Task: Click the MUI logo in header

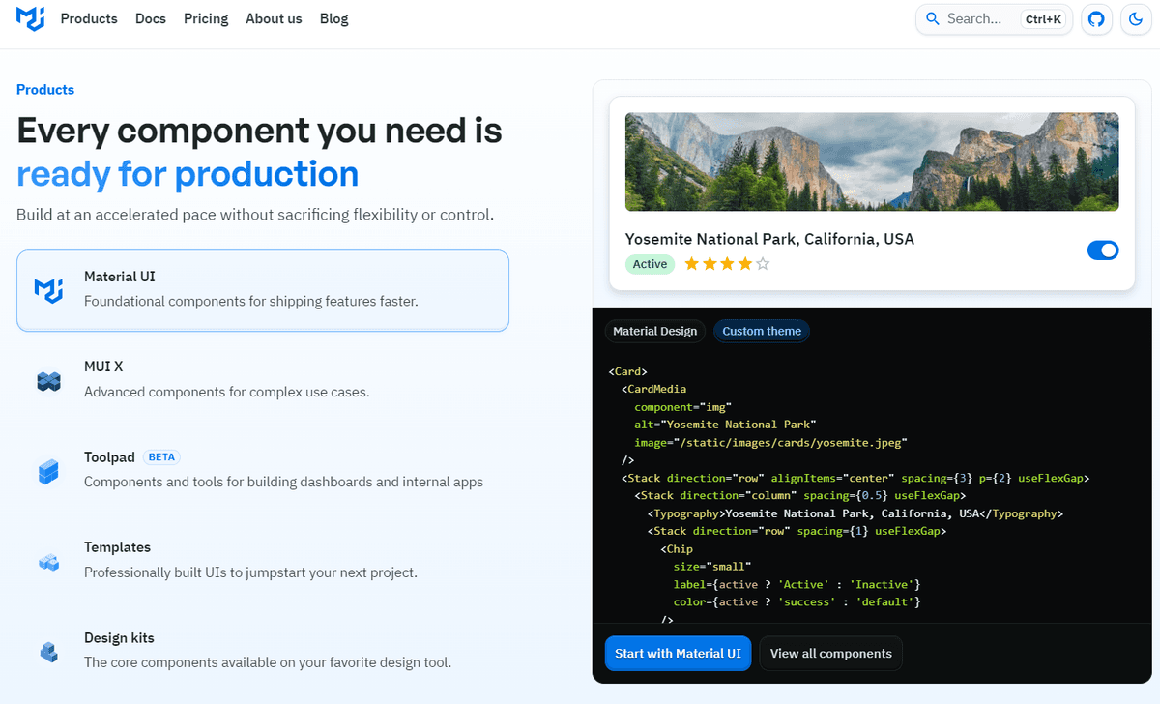Action: click(31, 18)
